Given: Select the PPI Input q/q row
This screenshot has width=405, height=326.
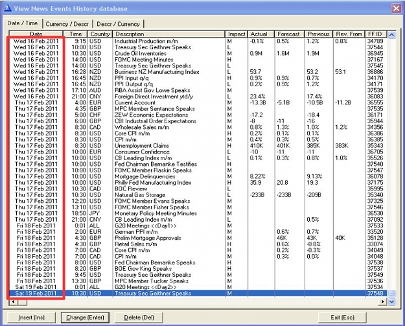Looking at the screenshot, I should (198, 78).
